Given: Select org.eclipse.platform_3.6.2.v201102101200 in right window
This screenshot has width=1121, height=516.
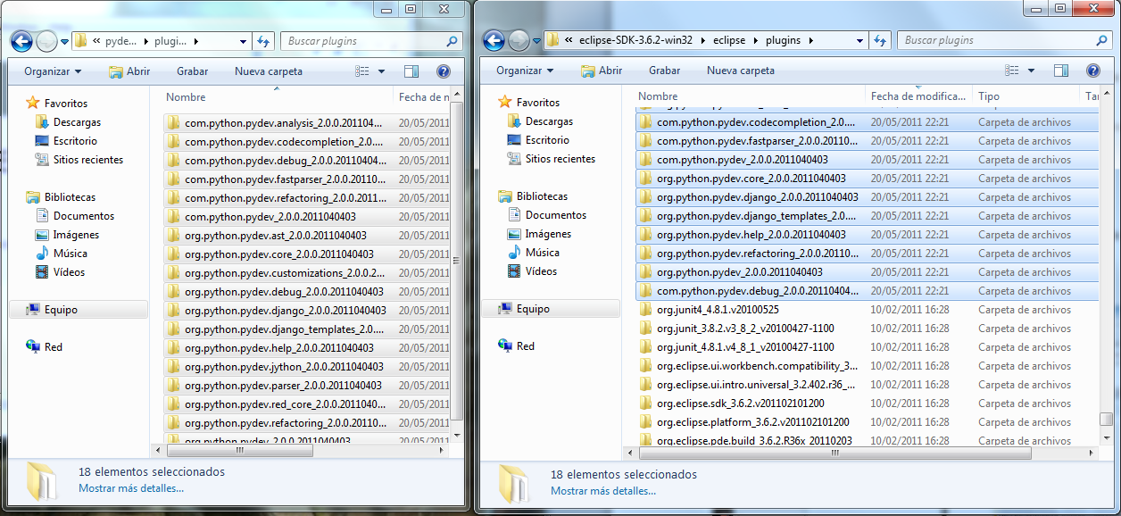Looking at the screenshot, I should pyautogui.click(x=868, y=422).
